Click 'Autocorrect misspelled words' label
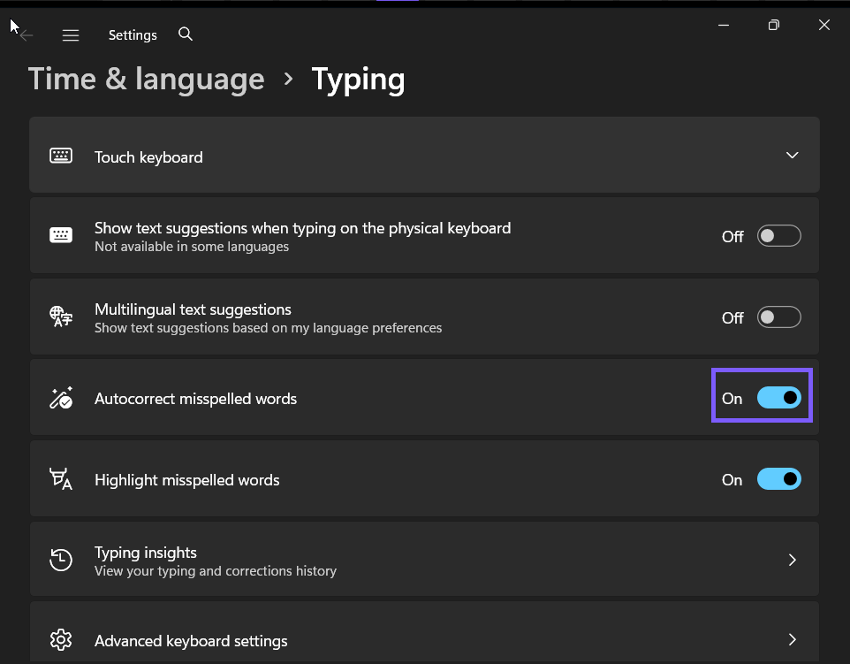Image resolution: width=850 pixels, height=664 pixels. [195, 399]
